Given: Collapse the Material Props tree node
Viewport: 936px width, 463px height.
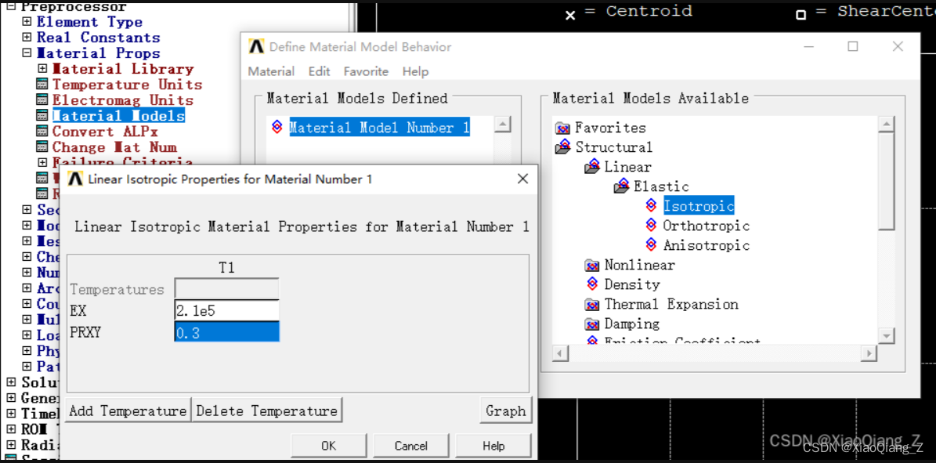Looking at the screenshot, I should click(27, 53).
